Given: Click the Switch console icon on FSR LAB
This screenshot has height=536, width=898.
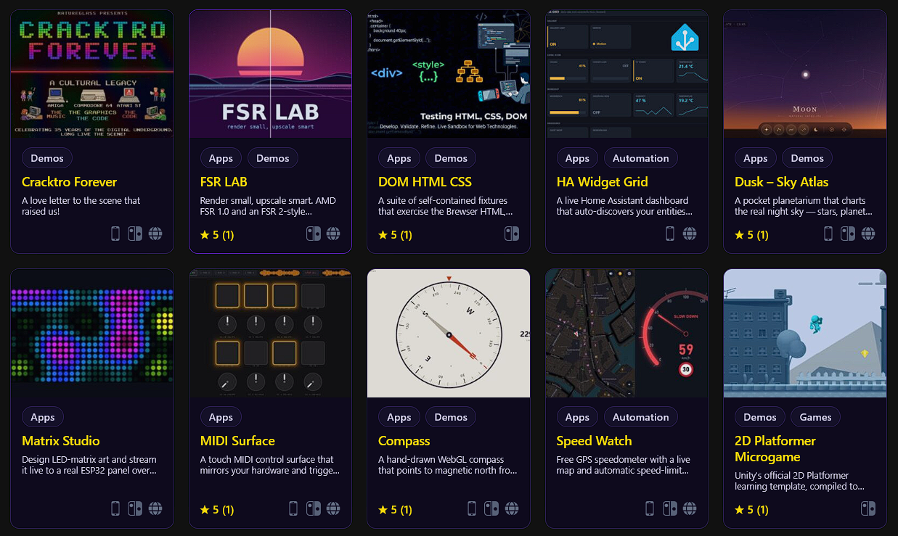Looking at the screenshot, I should [313, 234].
